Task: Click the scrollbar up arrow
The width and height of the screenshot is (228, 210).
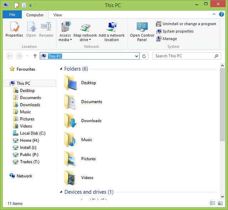Action: click(x=222, y=65)
